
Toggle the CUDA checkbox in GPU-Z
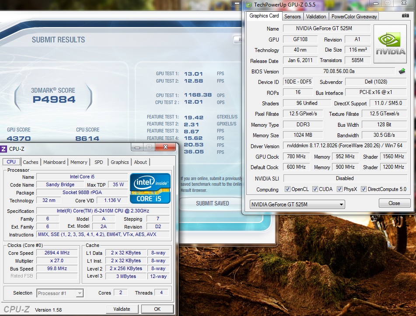pyautogui.click(x=315, y=189)
